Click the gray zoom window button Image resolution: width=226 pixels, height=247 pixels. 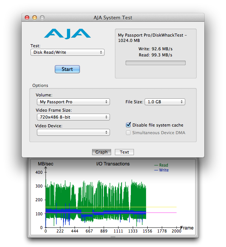pos(42,18)
